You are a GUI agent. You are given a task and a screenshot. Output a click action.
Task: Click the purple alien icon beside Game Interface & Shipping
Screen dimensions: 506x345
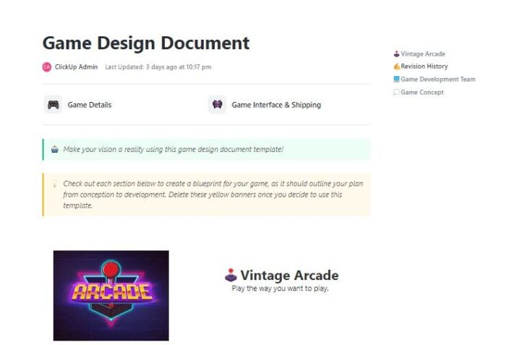coord(217,104)
